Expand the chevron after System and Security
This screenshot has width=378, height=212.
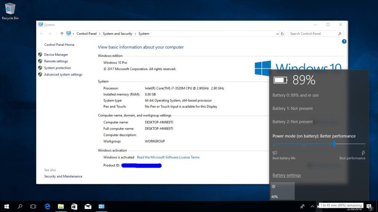click(136, 34)
